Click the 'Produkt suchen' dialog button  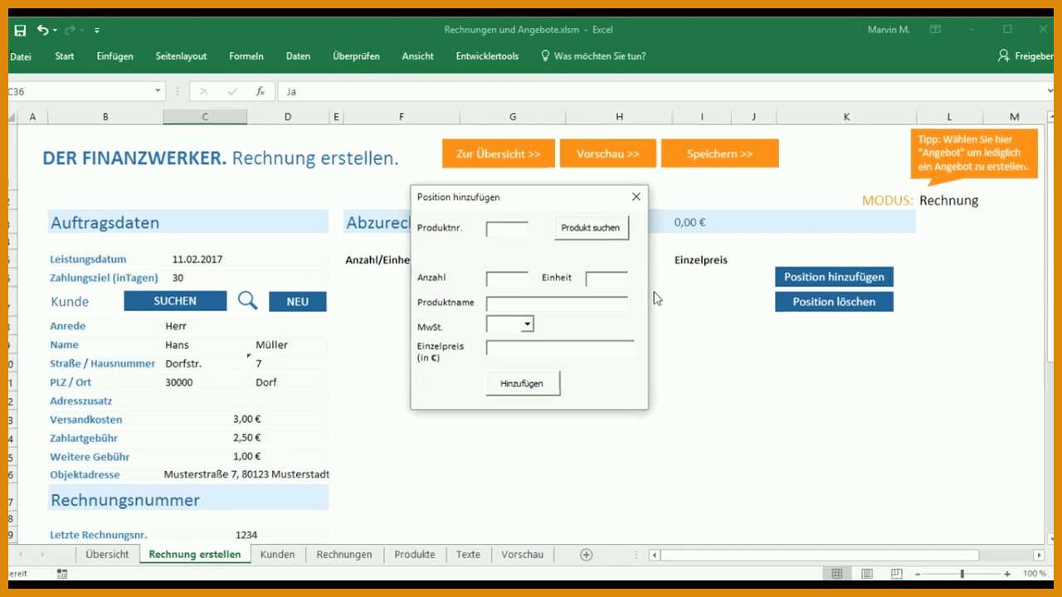tap(592, 228)
